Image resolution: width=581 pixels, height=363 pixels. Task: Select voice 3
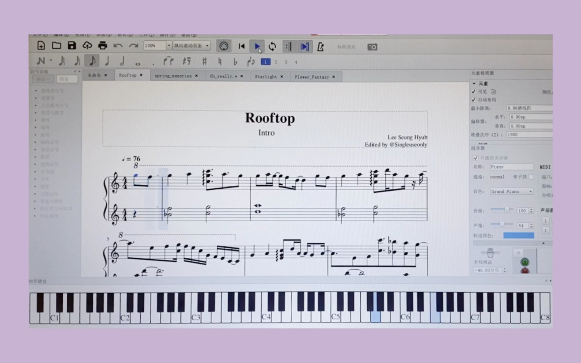(x=286, y=62)
